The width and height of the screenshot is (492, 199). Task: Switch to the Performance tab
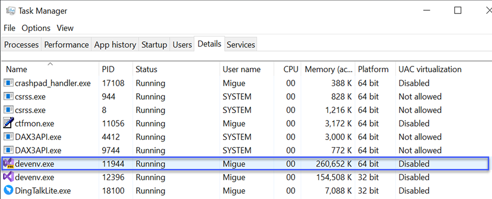(x=66, y=45)
